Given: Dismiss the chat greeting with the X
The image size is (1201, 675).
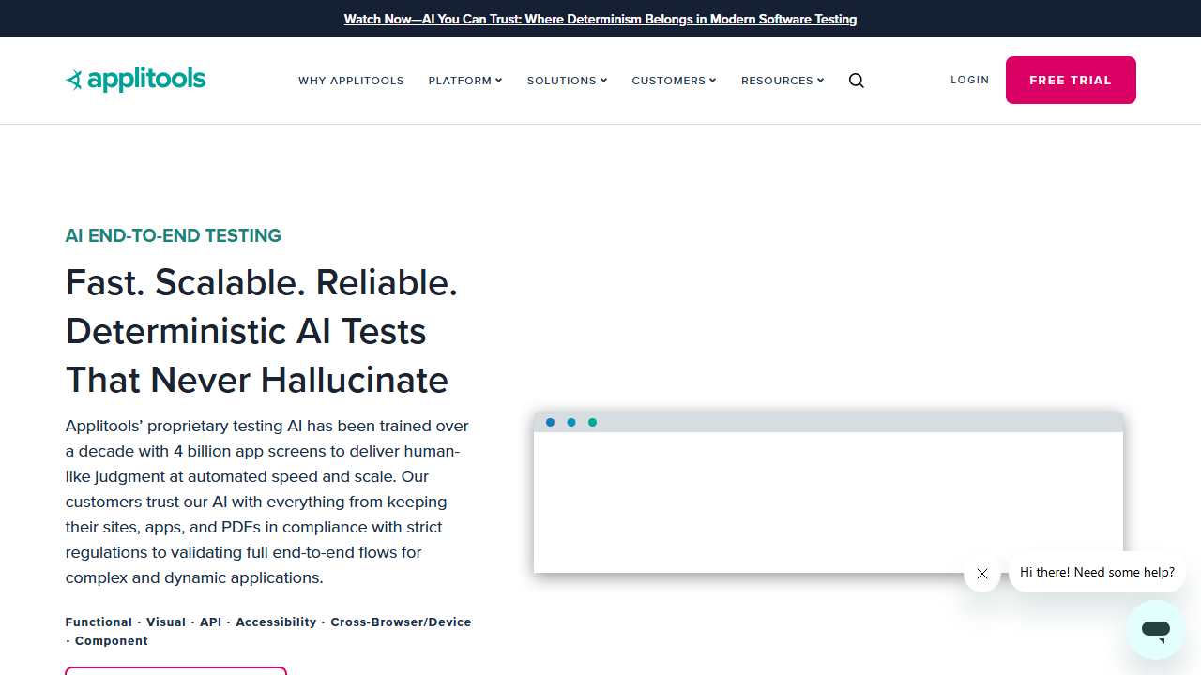Looking at the screenshot, I should [x=981, y=574].
